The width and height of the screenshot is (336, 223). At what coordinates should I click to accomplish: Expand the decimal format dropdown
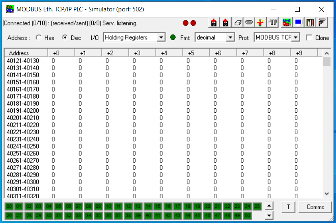click(231, 37)
